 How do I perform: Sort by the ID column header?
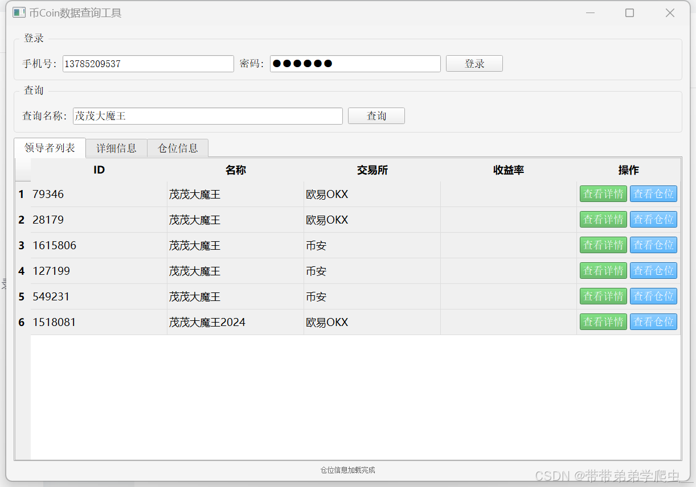99,170
